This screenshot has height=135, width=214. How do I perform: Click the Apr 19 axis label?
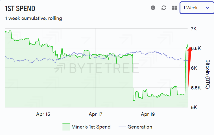[x=148, y=114]
